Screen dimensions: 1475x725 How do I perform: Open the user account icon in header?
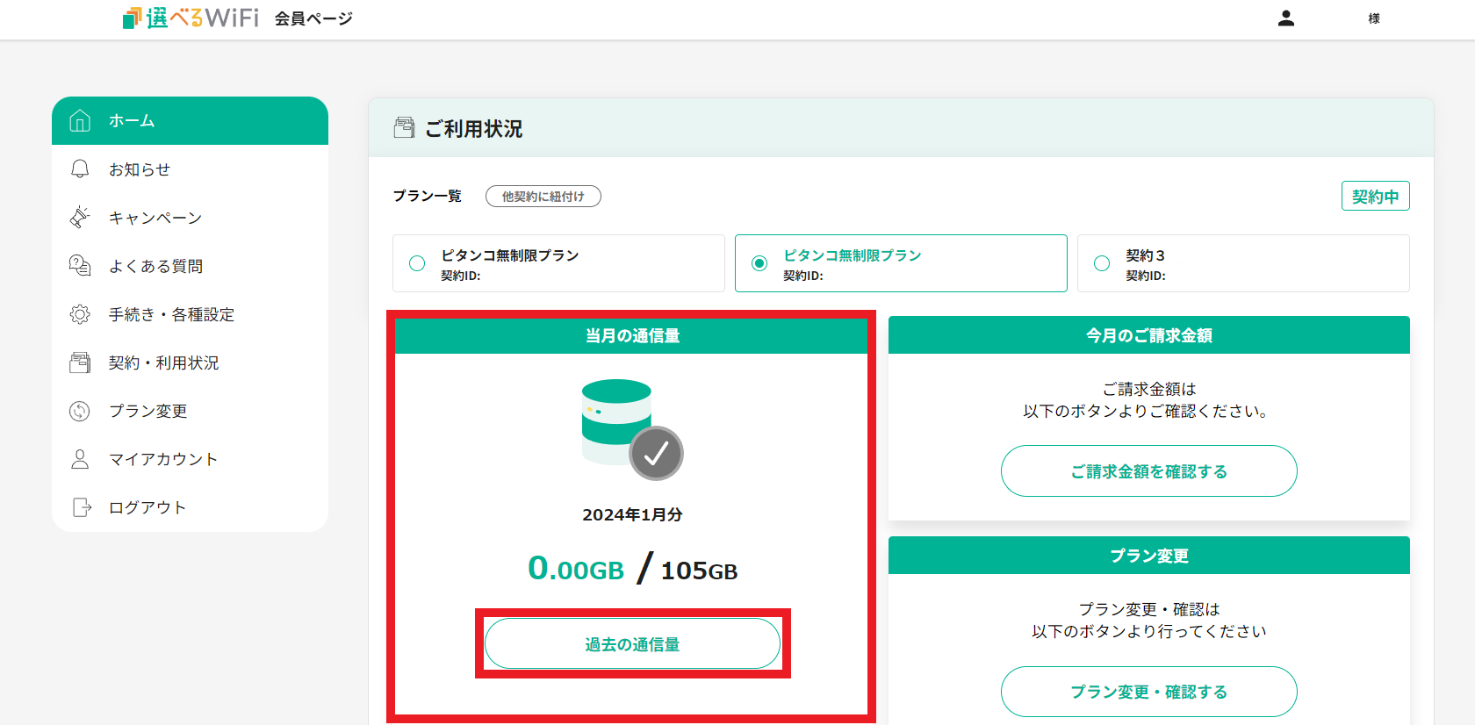[1286, 18]
